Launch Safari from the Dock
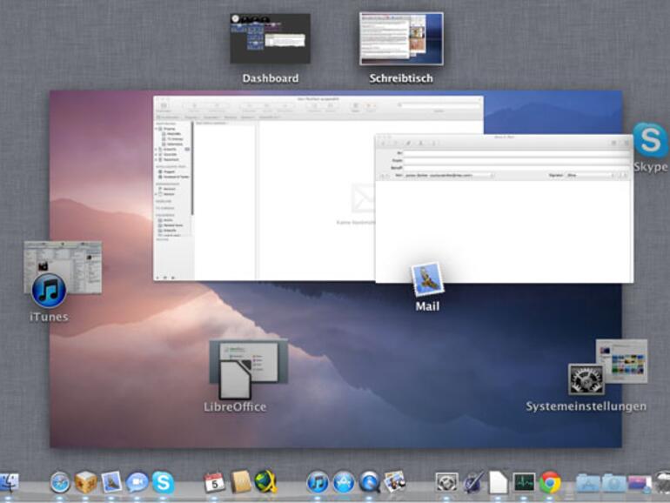Viewport: 670px width, 503px height. (60, 482)
